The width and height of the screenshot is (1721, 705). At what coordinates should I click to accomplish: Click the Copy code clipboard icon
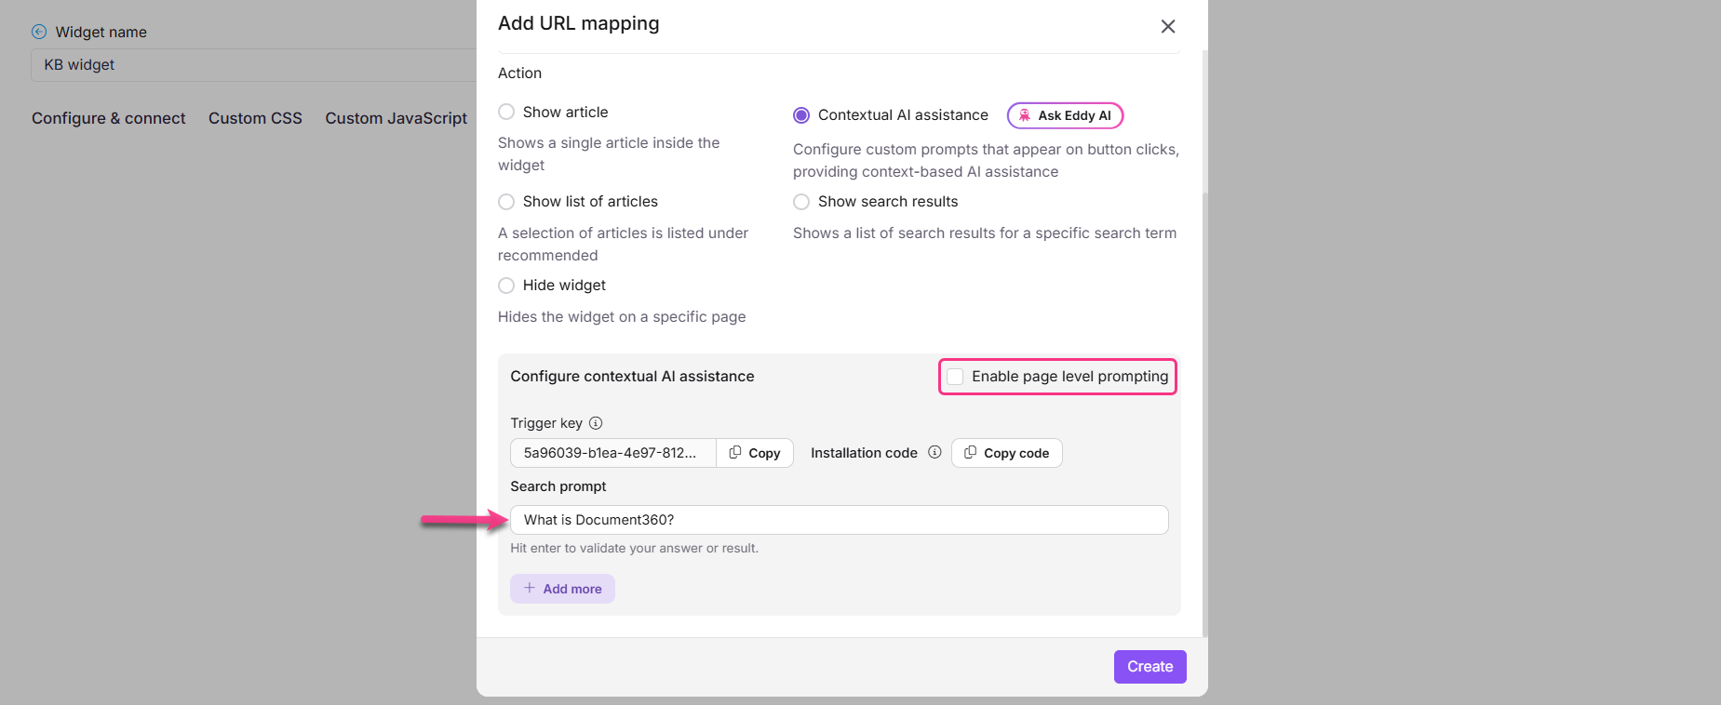[972, 453]
